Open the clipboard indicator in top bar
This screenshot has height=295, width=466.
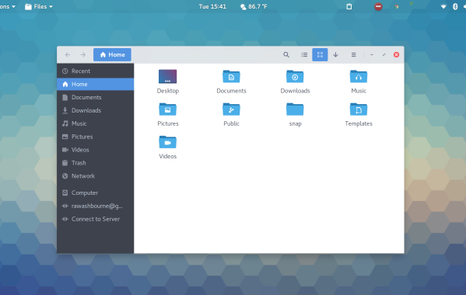pos(349,6)
